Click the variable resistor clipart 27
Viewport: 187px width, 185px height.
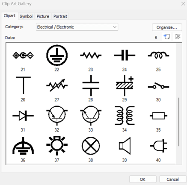[x=57, y=85]
